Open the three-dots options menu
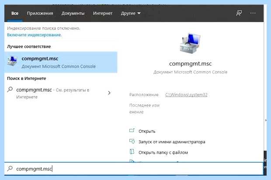This screenshot has width=271, height=180. coord(253,13)
